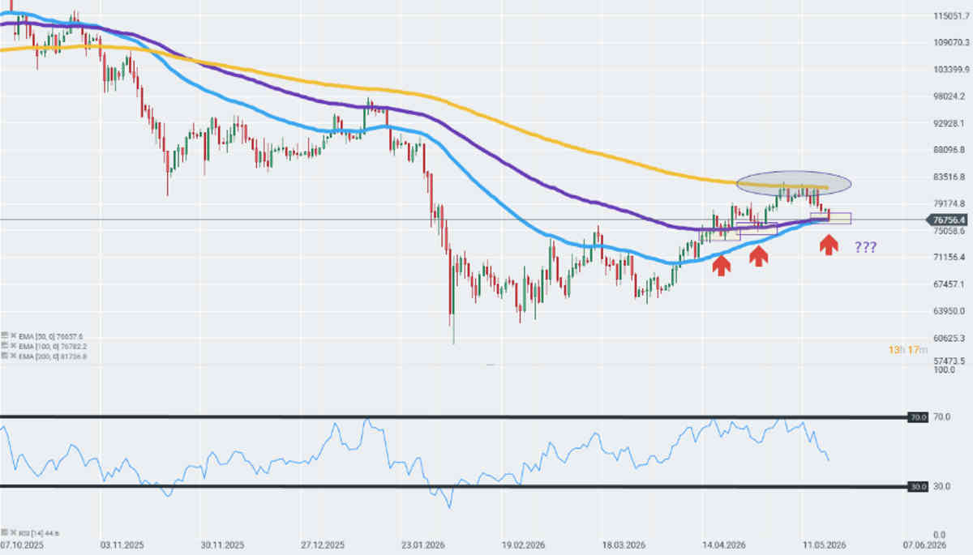
Task: Select the middle red arrow annotation
Action: point(758,257)
